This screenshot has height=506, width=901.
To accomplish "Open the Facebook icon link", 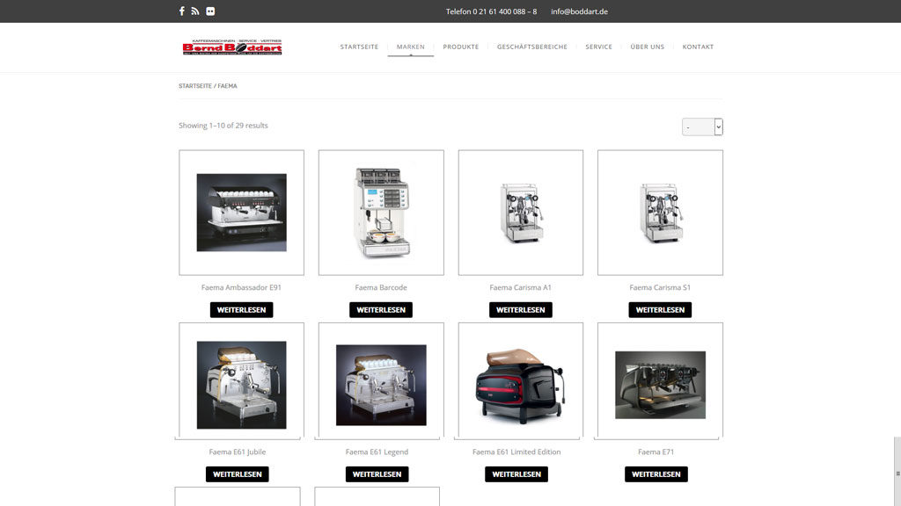I will coord(182,11).
